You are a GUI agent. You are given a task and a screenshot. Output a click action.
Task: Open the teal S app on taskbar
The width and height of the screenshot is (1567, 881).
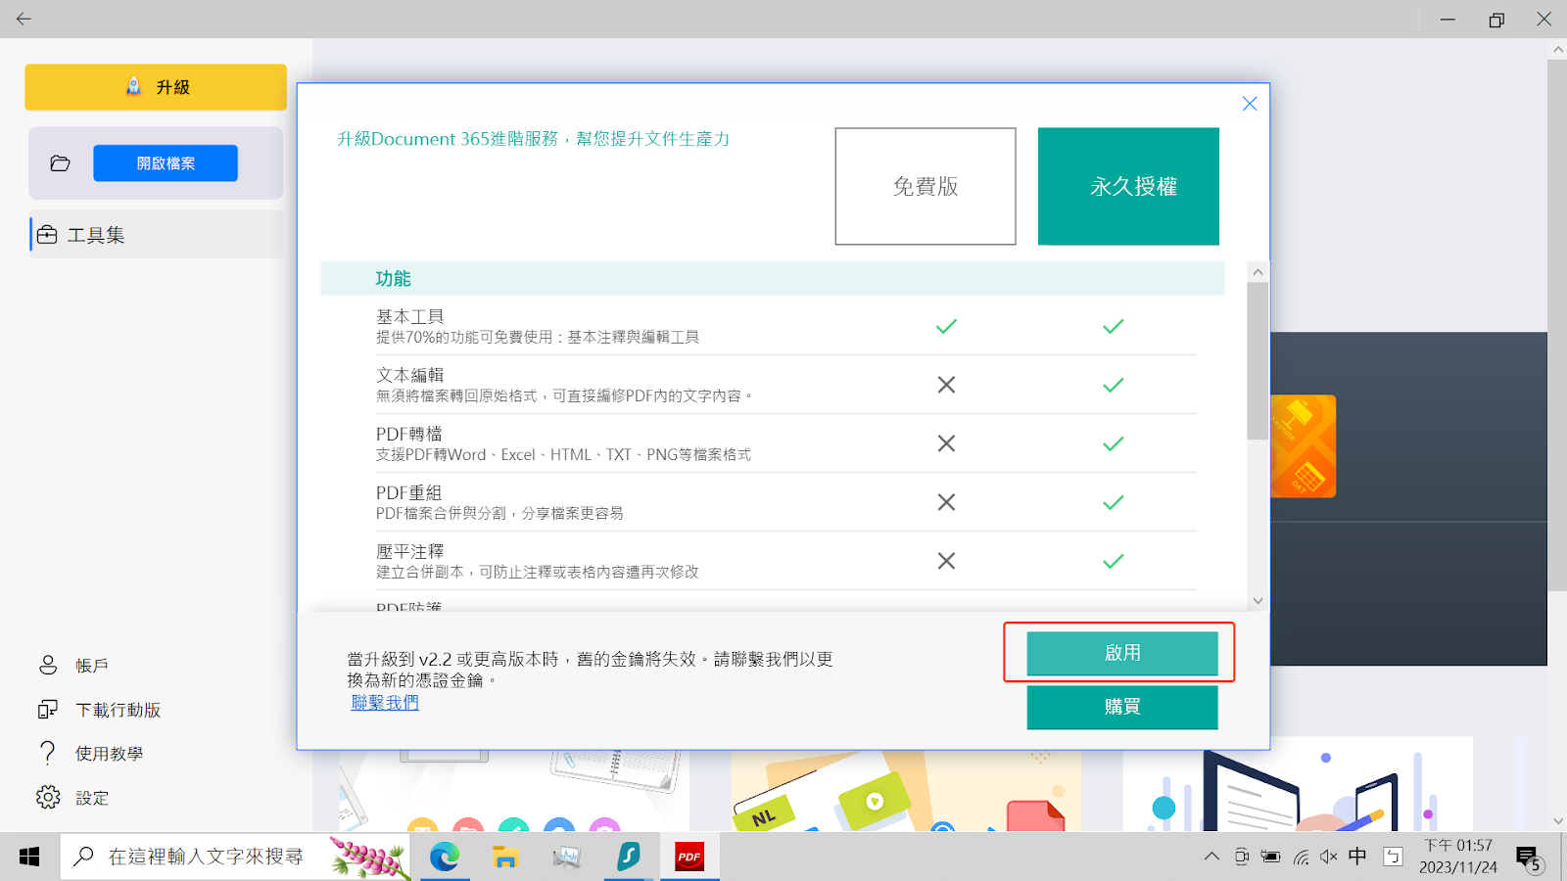coord(628,857)
